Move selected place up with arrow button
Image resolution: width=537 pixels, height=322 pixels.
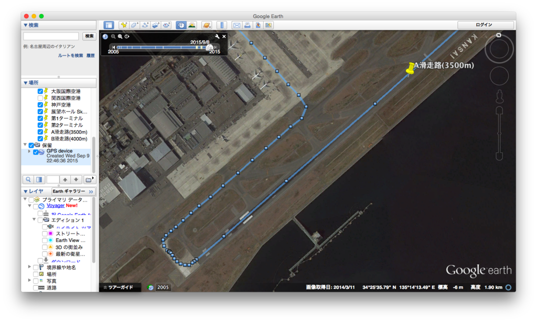coord(65,180)
